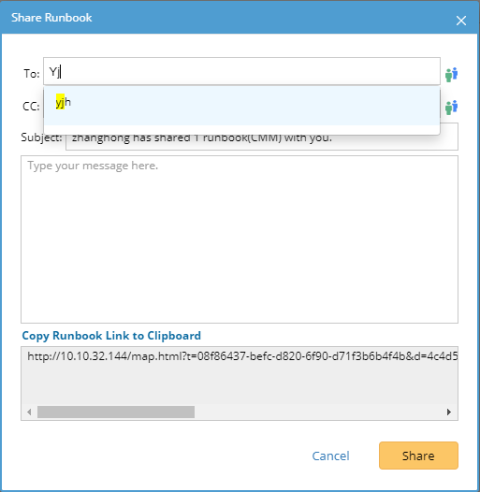Click the horizontal scrollbar thumb
The image size is (480, 492).
116,412
